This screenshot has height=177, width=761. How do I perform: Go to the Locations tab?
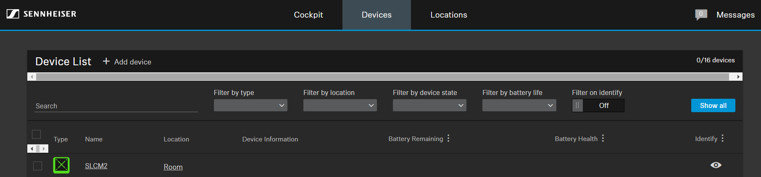(x=448, y=15)
